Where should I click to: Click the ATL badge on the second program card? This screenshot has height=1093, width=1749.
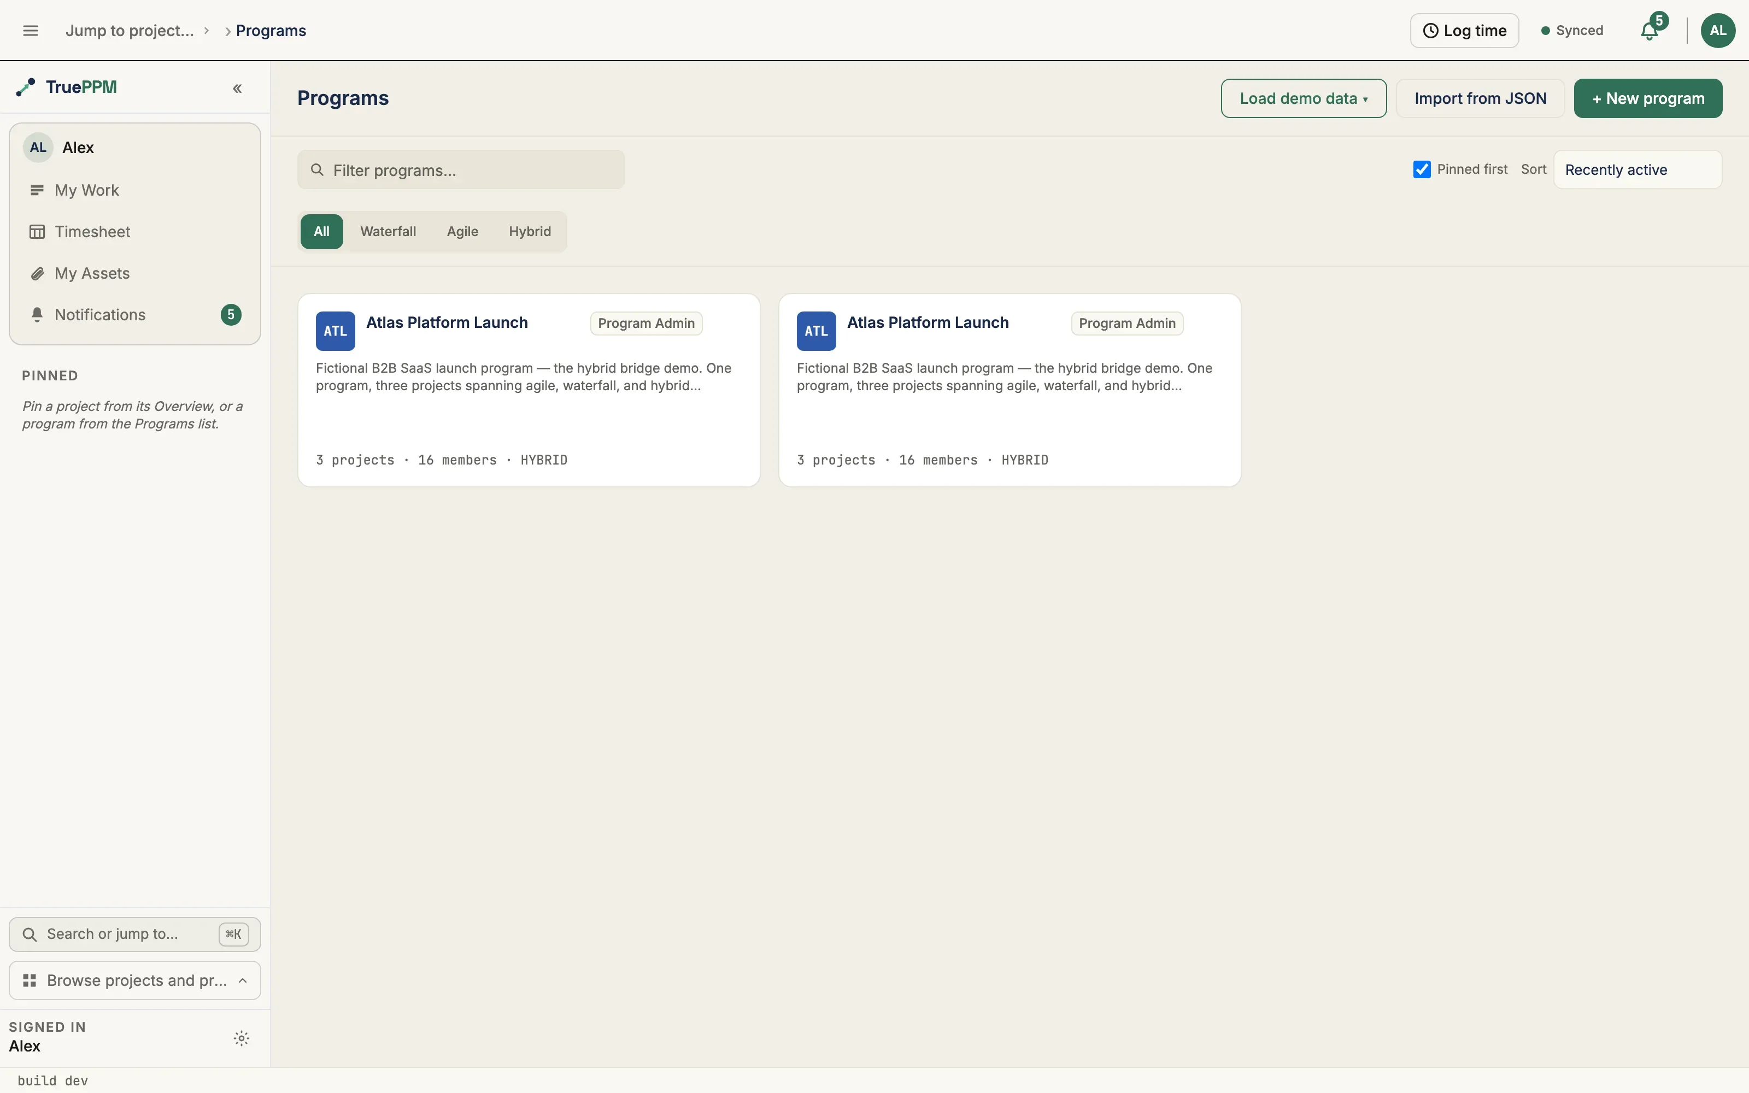click(816, 331)
